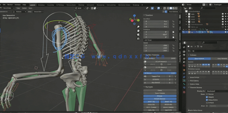Switch to the UV Editing workspace tab

60,5
